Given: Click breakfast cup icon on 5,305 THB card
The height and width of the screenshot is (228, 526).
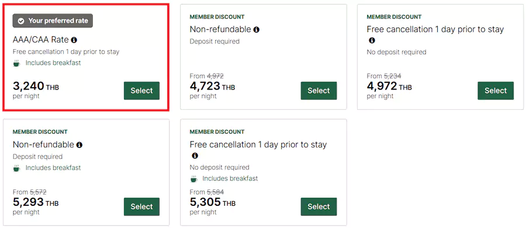Looking at the screenshot, I should (x=193, y=179).
